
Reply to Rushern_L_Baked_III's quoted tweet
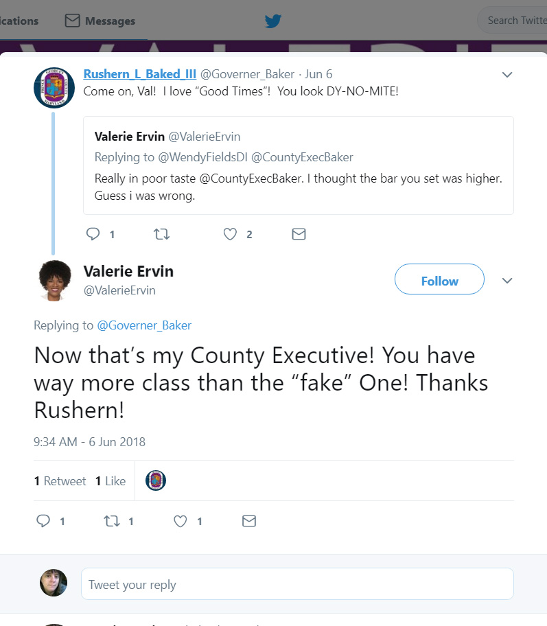click(x=93, y=234)
